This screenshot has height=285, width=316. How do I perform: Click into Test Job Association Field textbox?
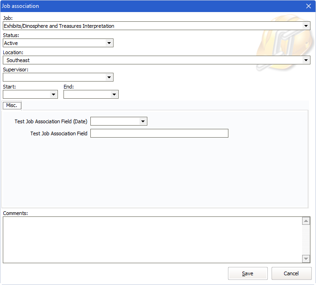[159, 133]
